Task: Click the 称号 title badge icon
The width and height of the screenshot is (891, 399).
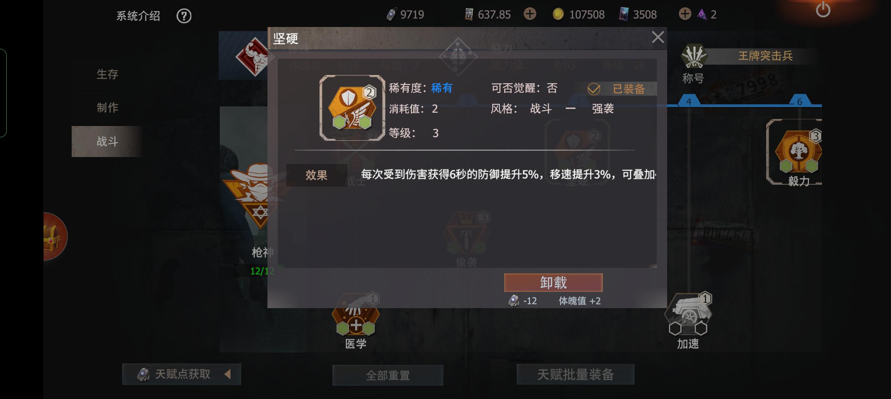Action: 694,56
